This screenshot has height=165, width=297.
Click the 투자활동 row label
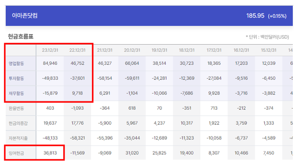click(16, 78)
